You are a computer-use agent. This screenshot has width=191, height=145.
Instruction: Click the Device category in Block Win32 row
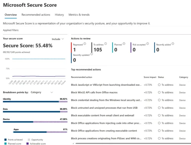pos(182,93)
